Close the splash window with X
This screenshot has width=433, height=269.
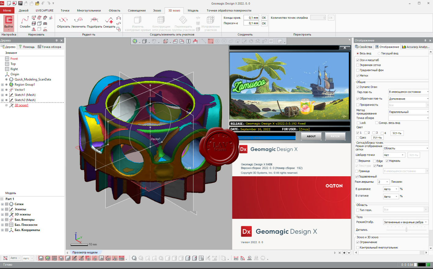click(345, 48)
